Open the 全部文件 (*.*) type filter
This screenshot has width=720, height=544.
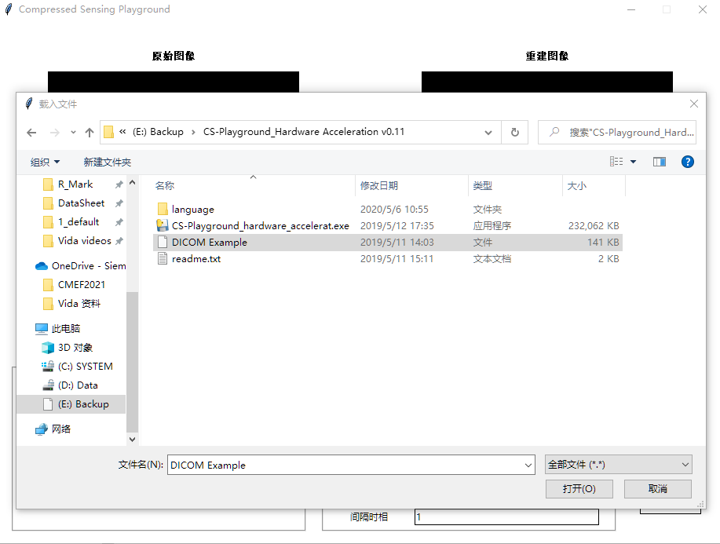619,465
